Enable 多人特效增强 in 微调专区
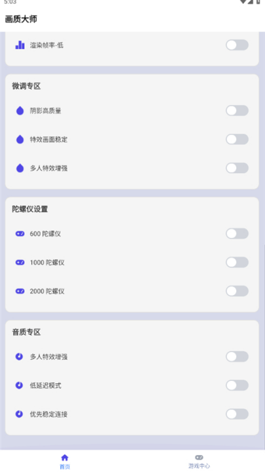 pyautogui.click(x=237, y=168)
